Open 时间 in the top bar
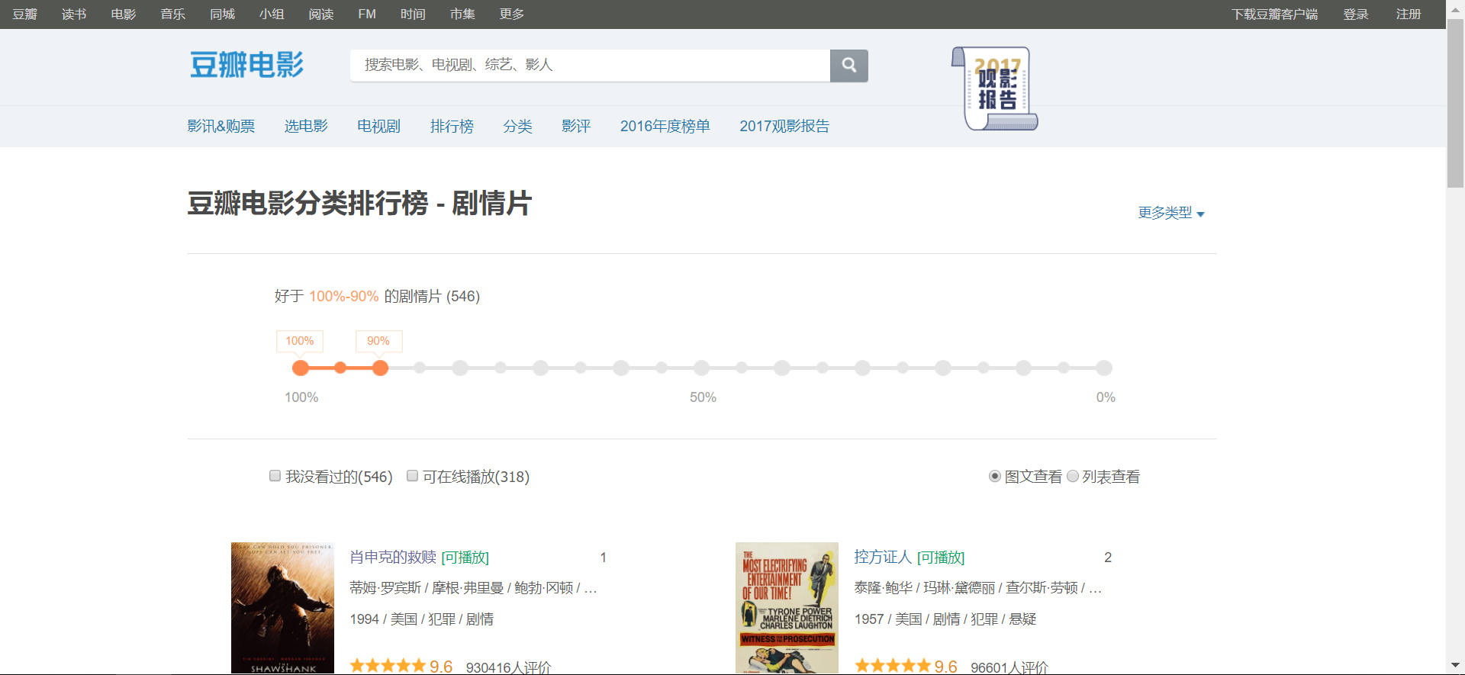 point(413,14)
